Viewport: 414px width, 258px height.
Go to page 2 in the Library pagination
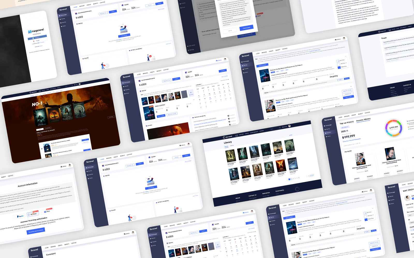[x=291, y=179]
